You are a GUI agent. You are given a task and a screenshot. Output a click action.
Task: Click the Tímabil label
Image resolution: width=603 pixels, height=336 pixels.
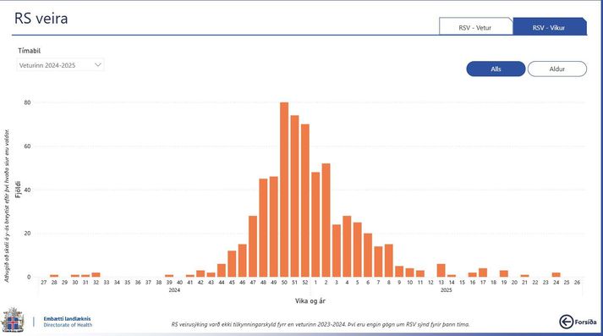(30, 51)
